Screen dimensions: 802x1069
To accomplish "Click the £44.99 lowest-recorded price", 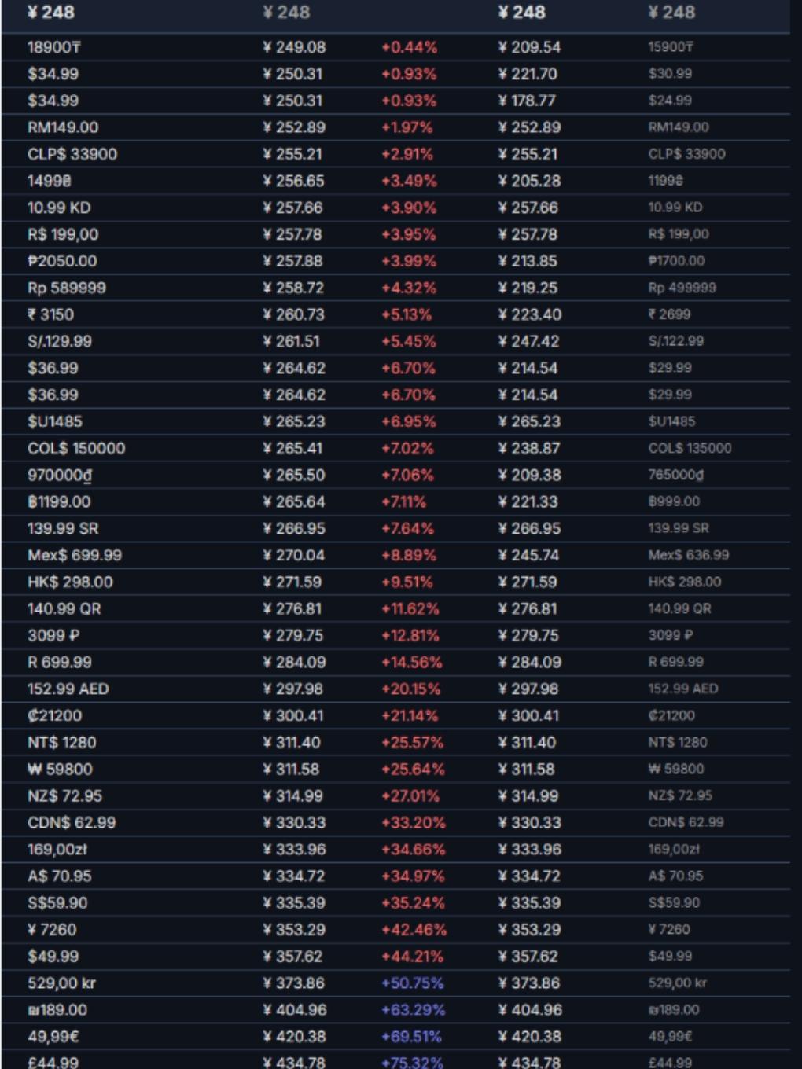I will [x=671, y=1063].
